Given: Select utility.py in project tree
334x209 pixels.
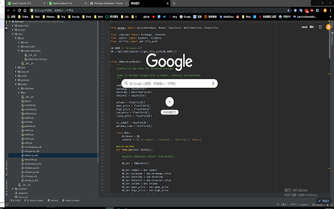Looking at the screenshot, I should pyautogui.click(x=27, y=143).
